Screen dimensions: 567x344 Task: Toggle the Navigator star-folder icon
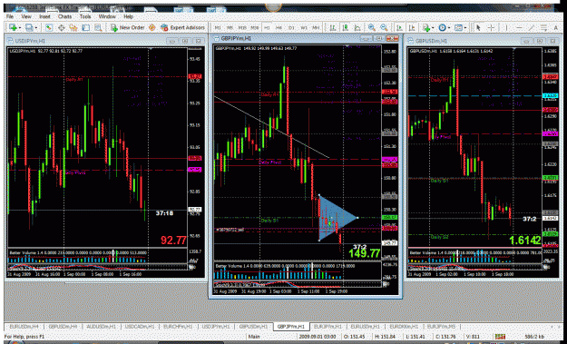coord(73,27)
